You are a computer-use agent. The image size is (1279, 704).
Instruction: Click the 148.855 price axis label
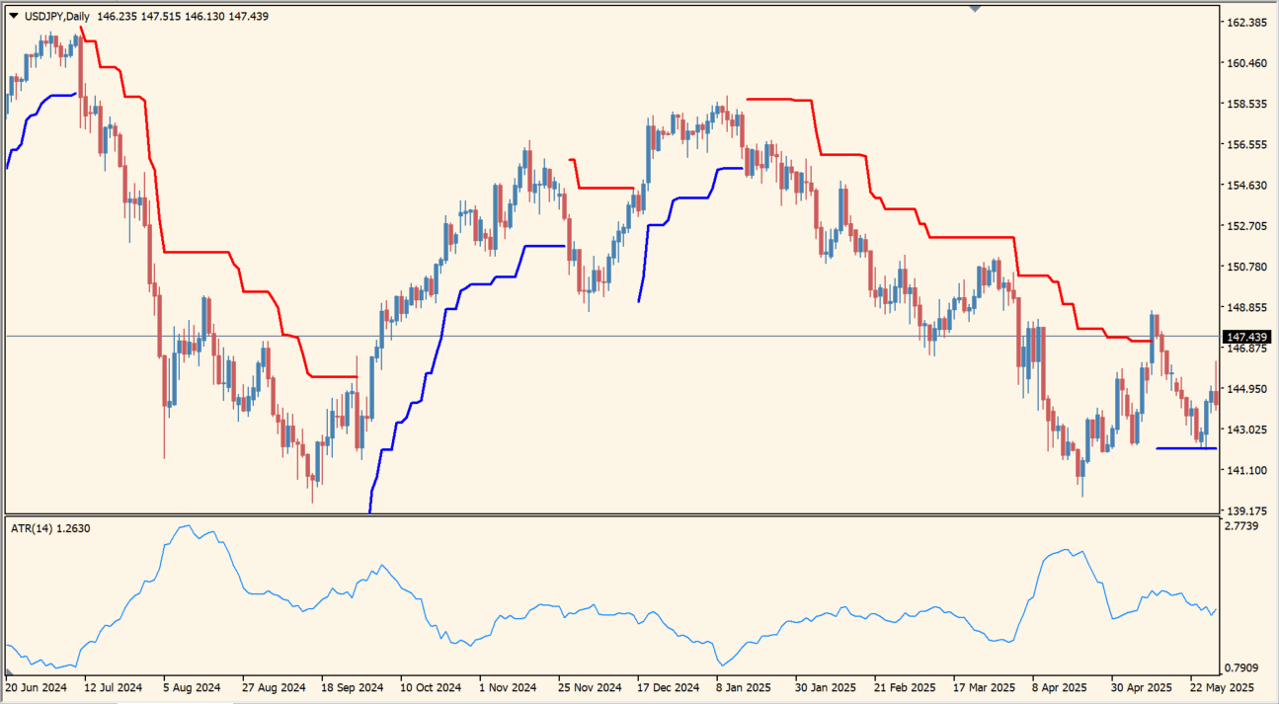tap(1246, 308)
